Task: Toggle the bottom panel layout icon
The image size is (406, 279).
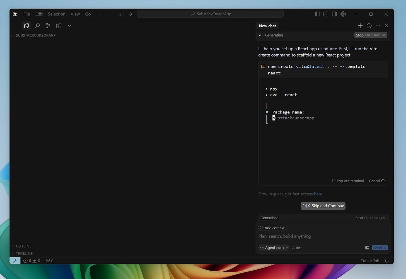Action: pos(326,14)
